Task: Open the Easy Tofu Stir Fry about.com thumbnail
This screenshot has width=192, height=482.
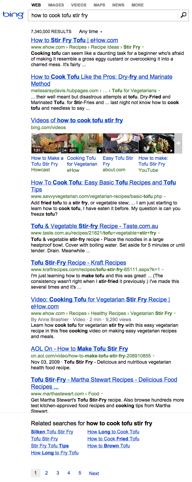Action: click(x=120, y=143)
